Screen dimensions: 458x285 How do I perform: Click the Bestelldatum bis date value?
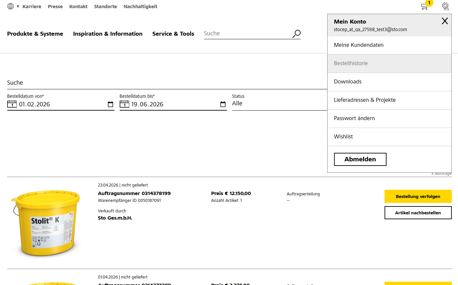(x=147, y=104)
